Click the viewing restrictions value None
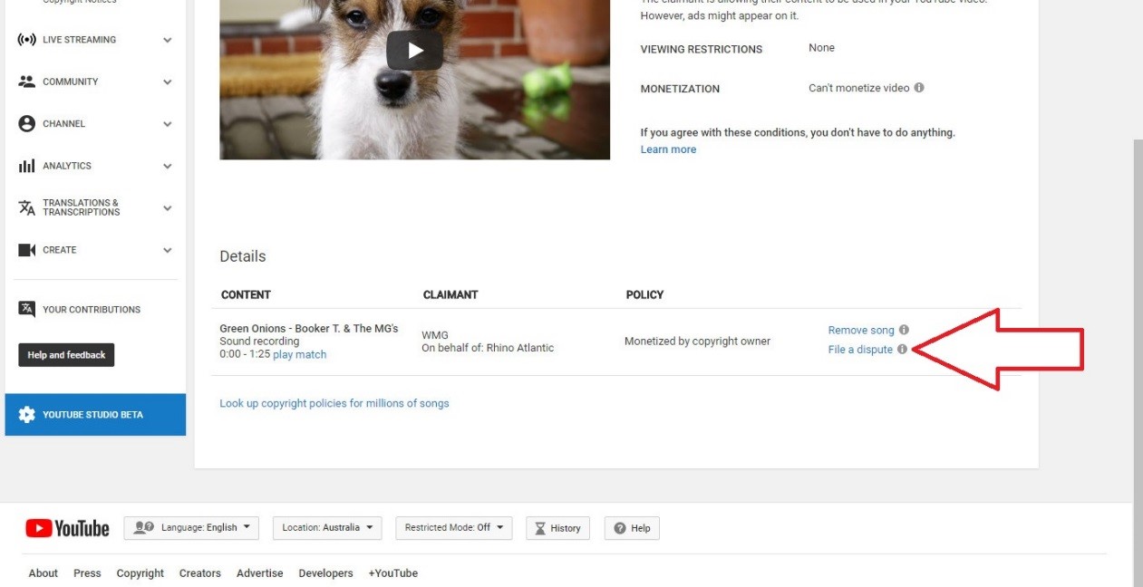1143x587 pixels. click(821, 48)
